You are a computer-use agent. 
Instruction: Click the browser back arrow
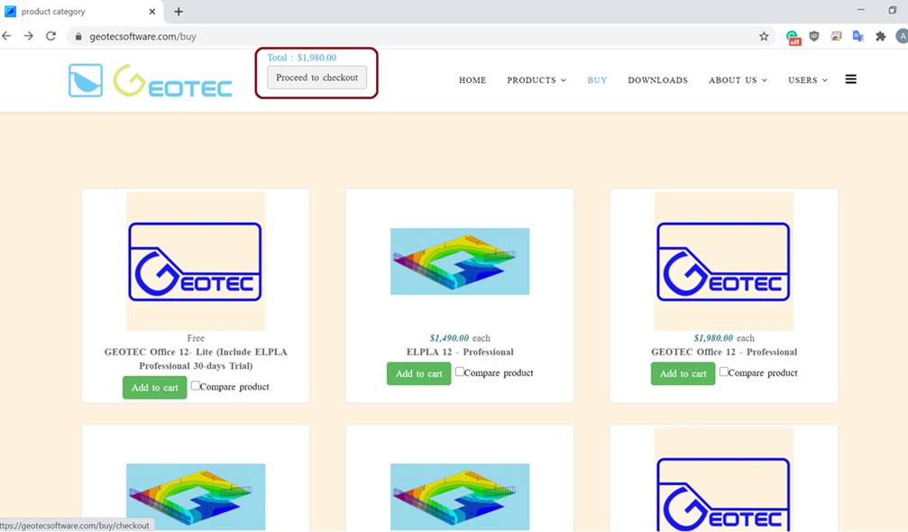(x=6, y=36)
